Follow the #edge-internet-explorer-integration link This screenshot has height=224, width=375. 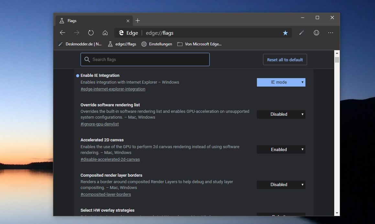click(x=113, y=89)
